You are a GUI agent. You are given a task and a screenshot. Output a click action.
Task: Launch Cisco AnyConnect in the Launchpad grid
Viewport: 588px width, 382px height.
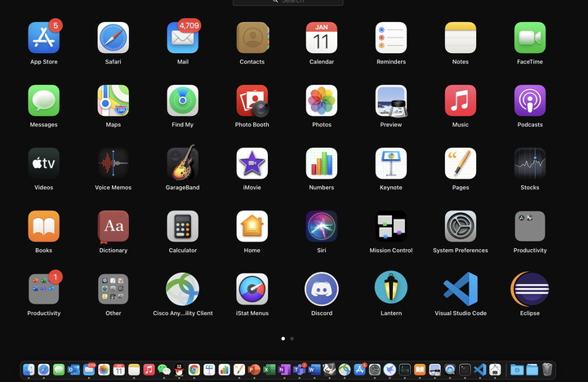(183, 289)
